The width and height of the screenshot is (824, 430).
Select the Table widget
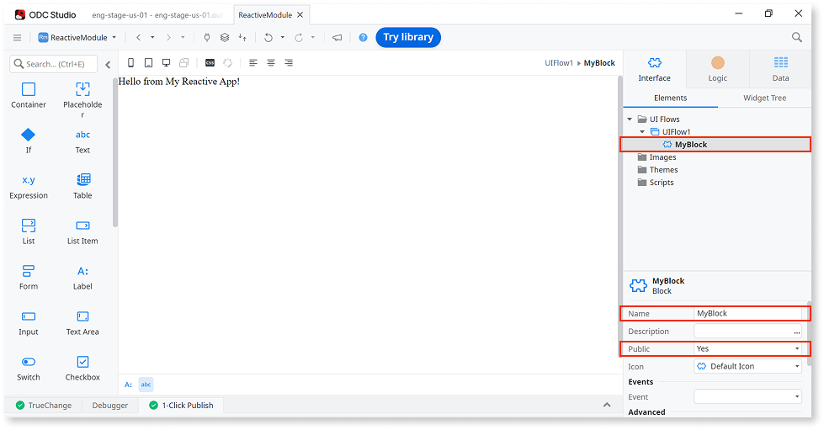(82, 187)
